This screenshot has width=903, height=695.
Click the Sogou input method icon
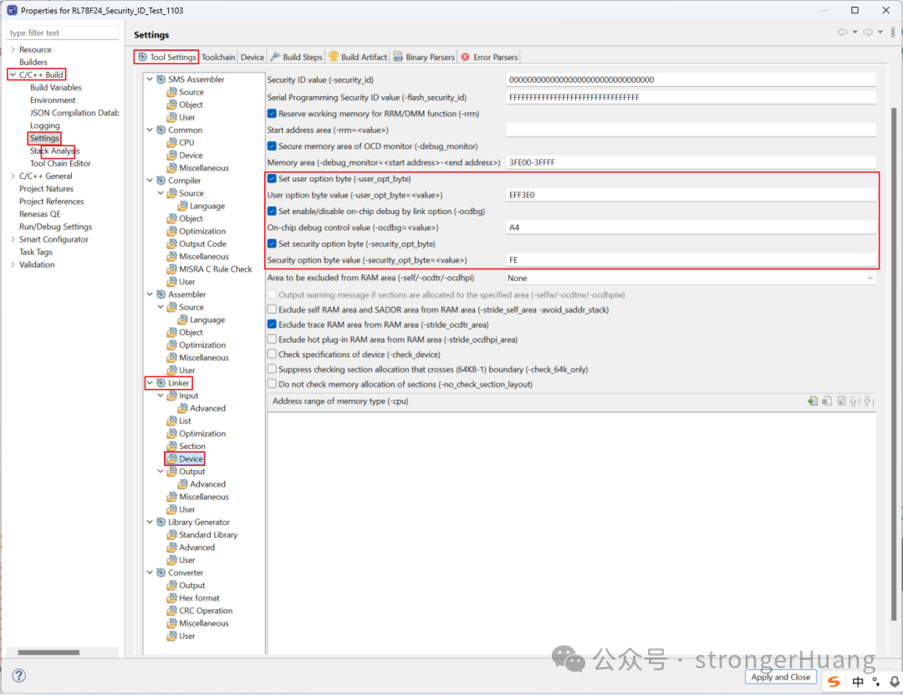[x=833, y=682]
